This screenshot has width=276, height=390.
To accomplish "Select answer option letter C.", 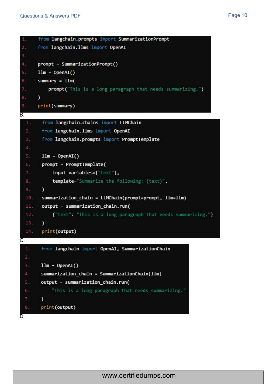I will point(22,240).
